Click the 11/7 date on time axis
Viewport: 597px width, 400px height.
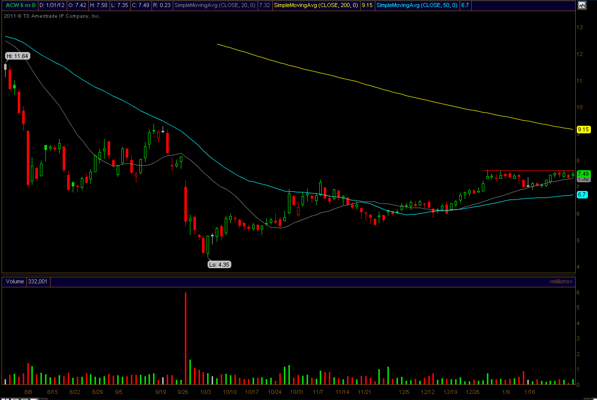click(x=318, y=392)
